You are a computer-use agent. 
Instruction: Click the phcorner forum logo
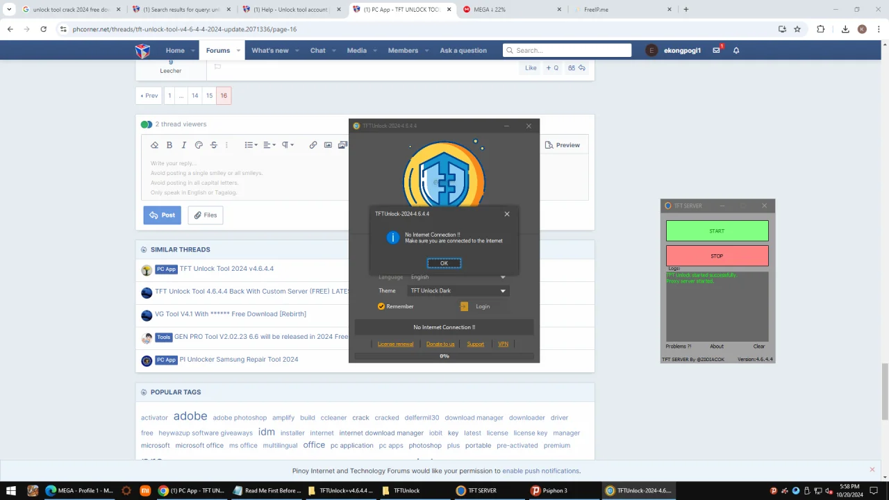click(x=142, y=50)
